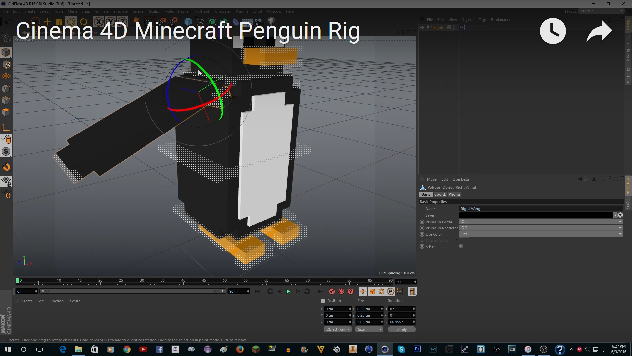The width and height of the screenshot is (632, 356).
Task: Click the Viewport Solo S icon
Action: pyautogui.click(x=6, y=152)
